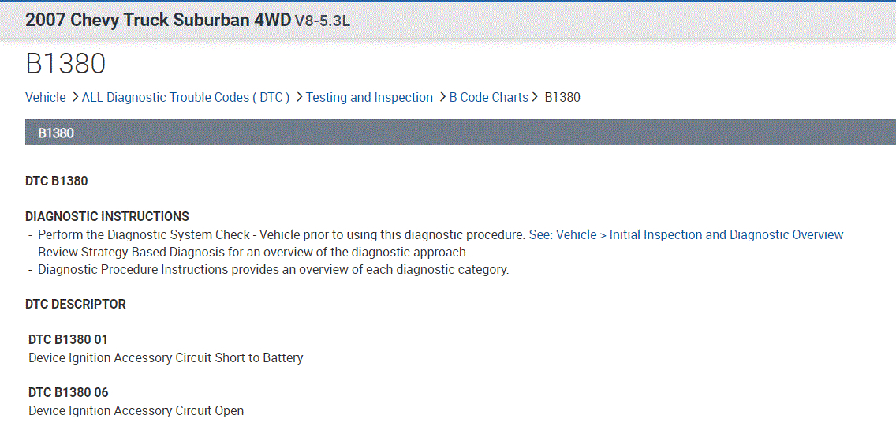The width and height of the screenshot is (896, 434).
Task: Click chevron before the B1380 breadcrumb
Action: pos(536,98)
